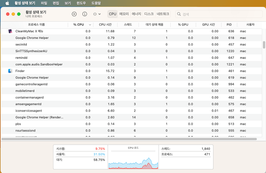The image size is (266, 173).
Task: Open the Apple menu
Action: (x=7, y=3)
